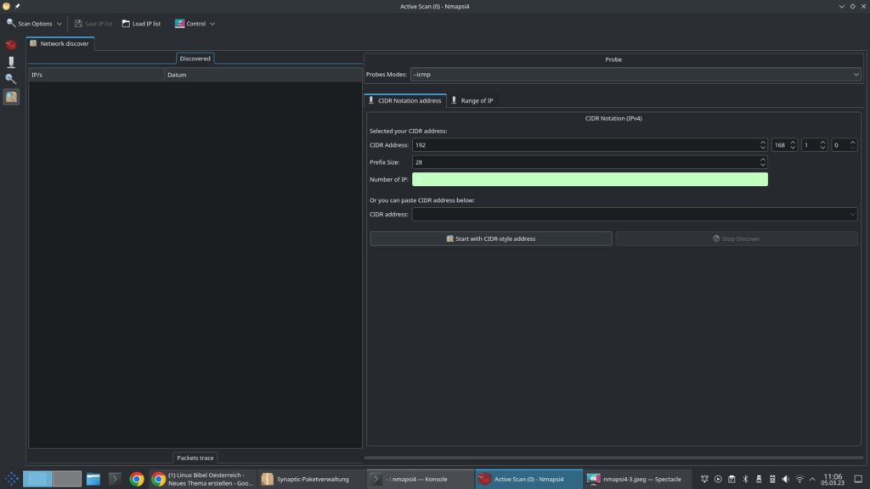Screen dimensions: 870x489
Task: Switch to Active Scan Nmapsi4 taskbar entry
Action: pos(528,479)
